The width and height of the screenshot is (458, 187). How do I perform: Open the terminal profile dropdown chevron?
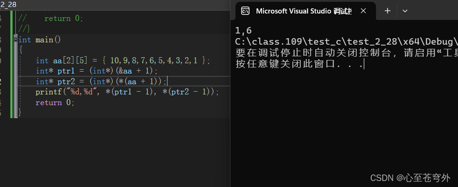click(x=405, y=11)
